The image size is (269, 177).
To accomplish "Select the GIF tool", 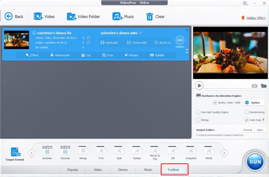I will pyautogui.click(x=173, y=152).
